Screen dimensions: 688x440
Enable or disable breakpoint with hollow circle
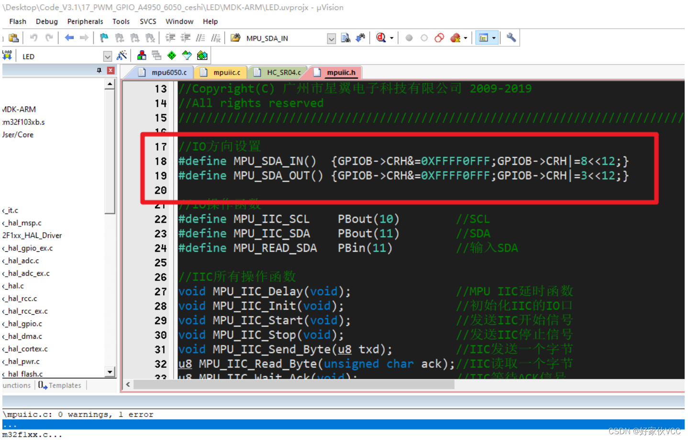tap(424, 38)
